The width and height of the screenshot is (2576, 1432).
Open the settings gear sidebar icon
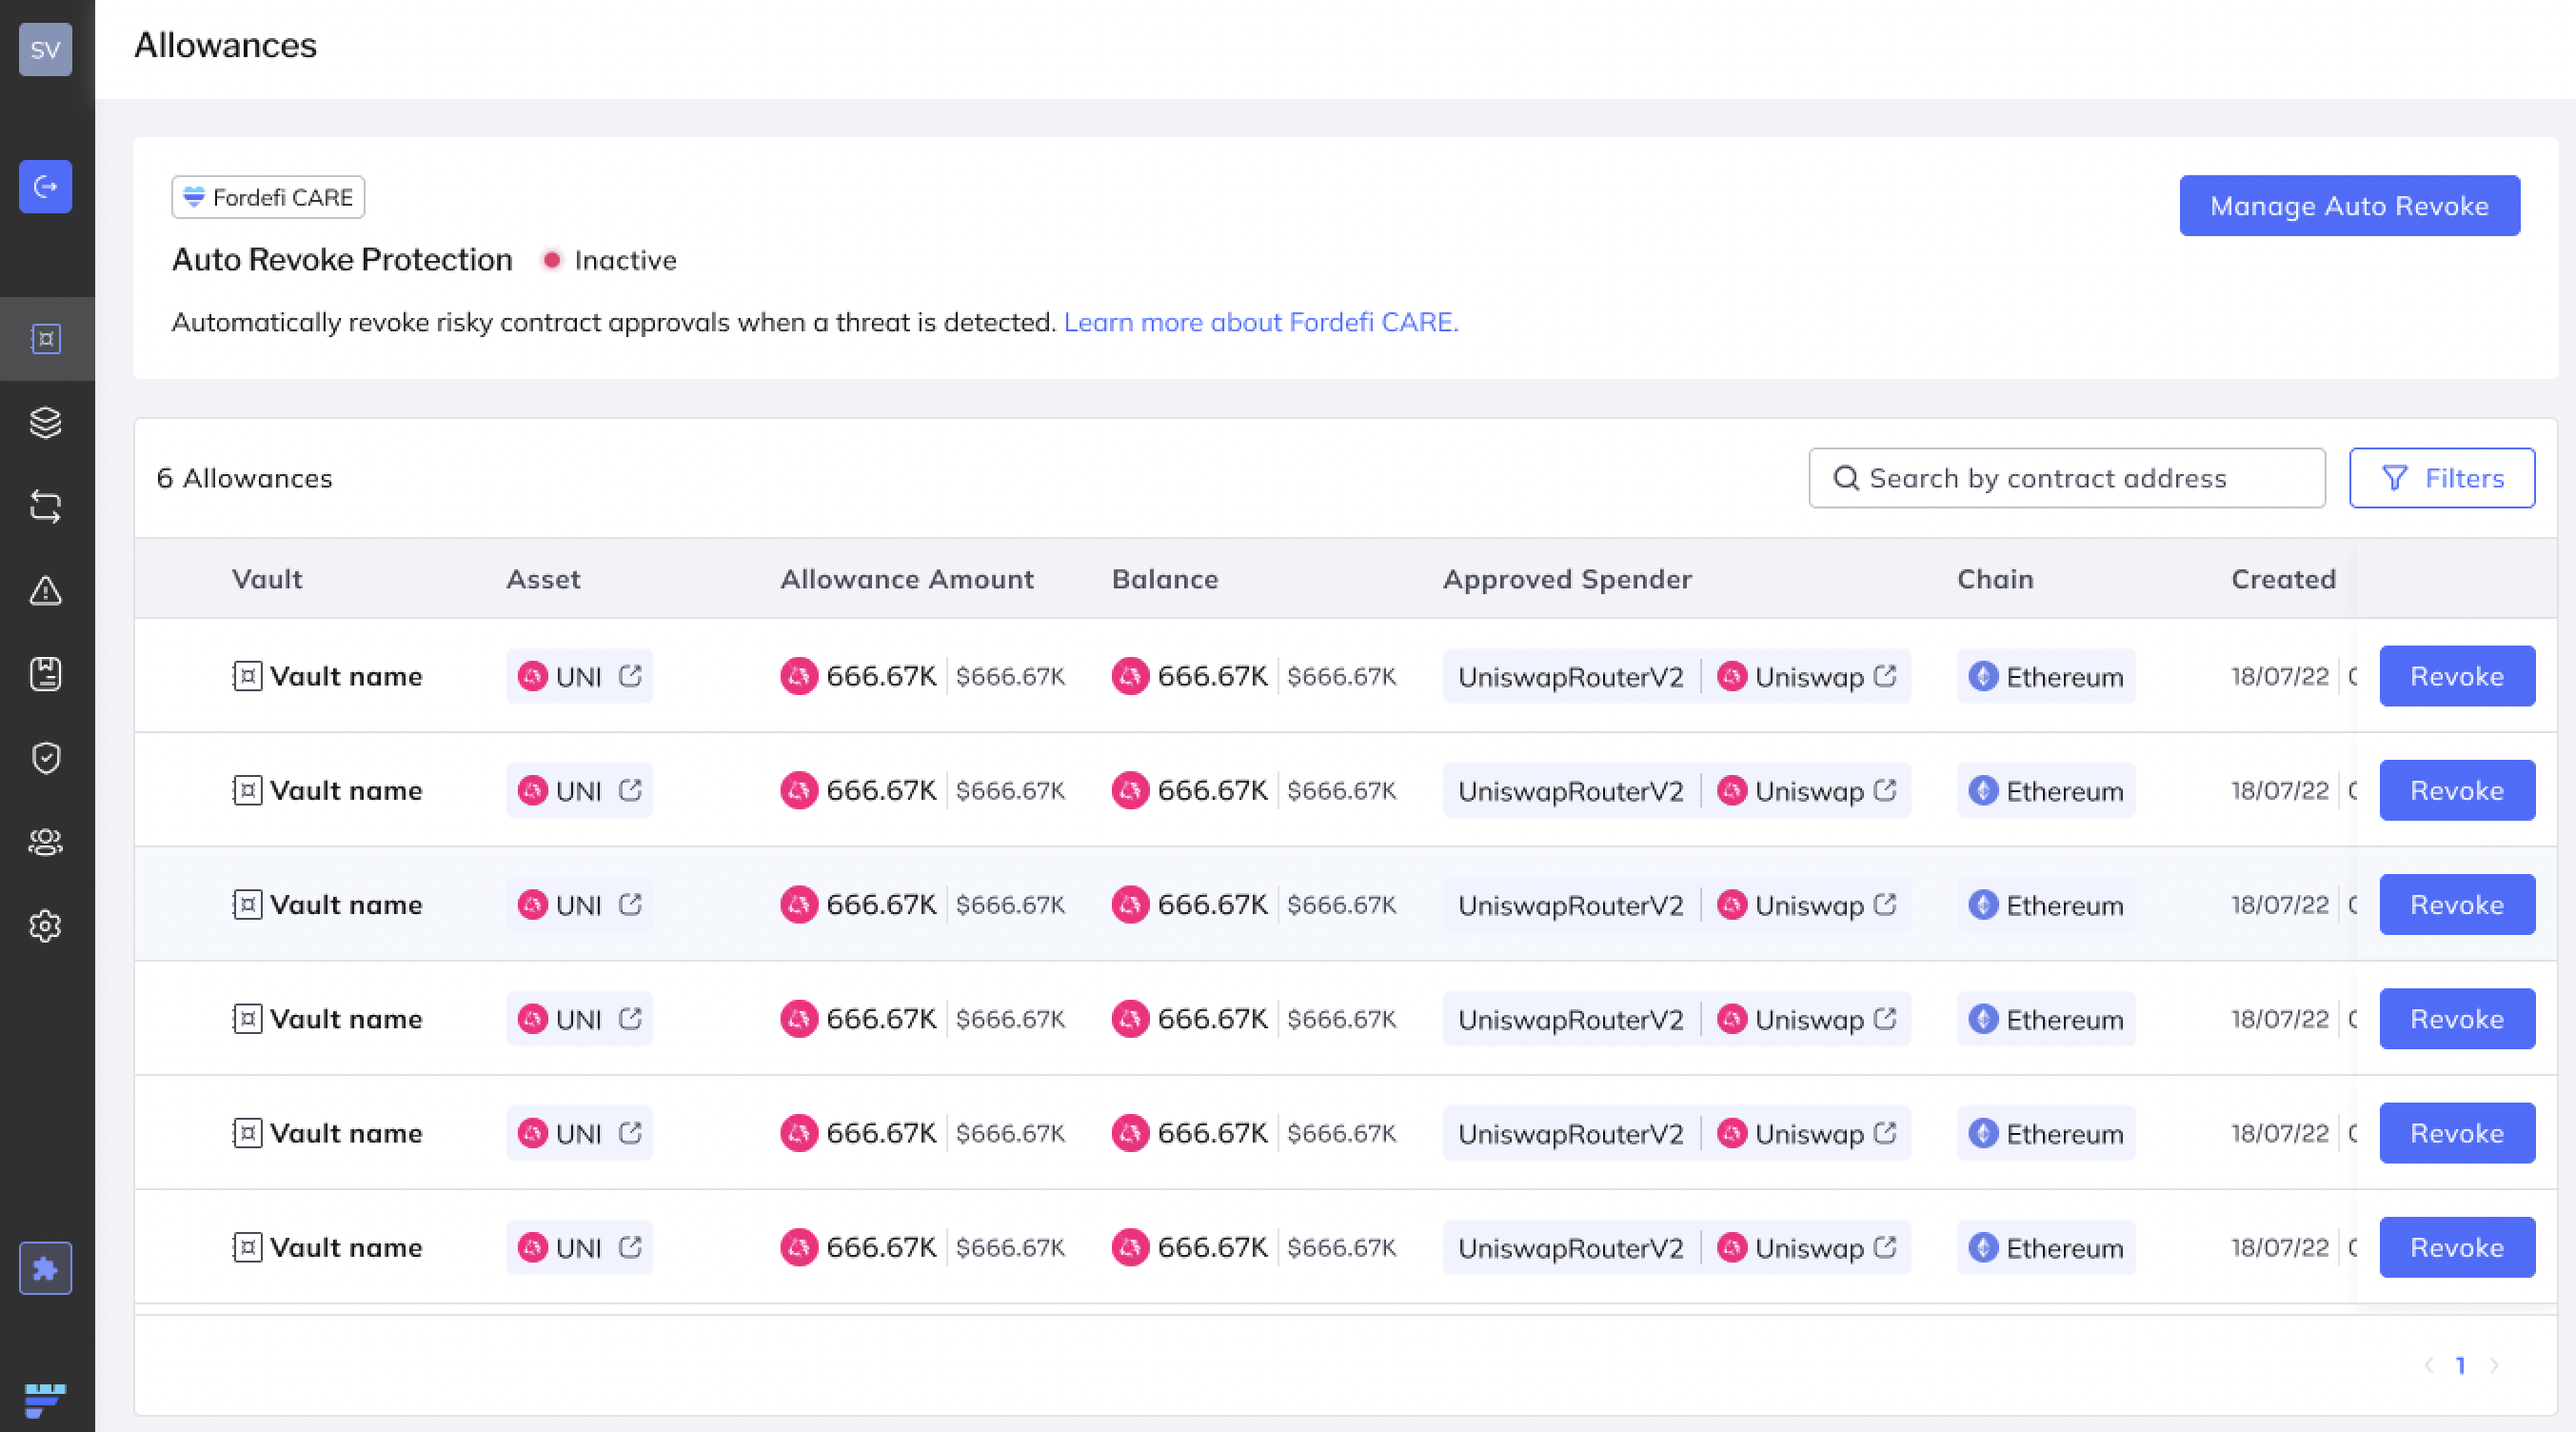[45, 926]
